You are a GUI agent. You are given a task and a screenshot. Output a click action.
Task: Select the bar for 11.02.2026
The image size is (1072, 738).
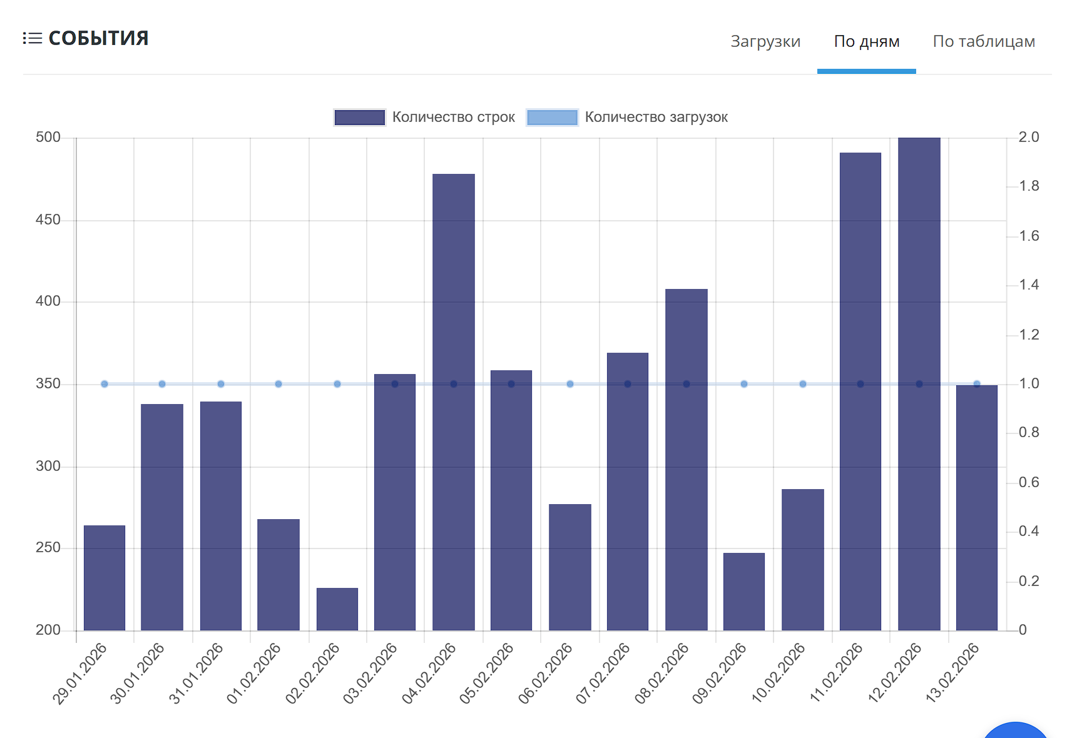click(860, 392)
